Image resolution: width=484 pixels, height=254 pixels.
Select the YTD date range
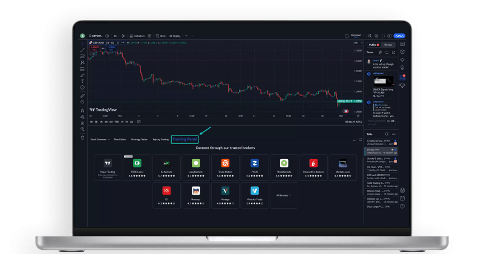(116, 122)
